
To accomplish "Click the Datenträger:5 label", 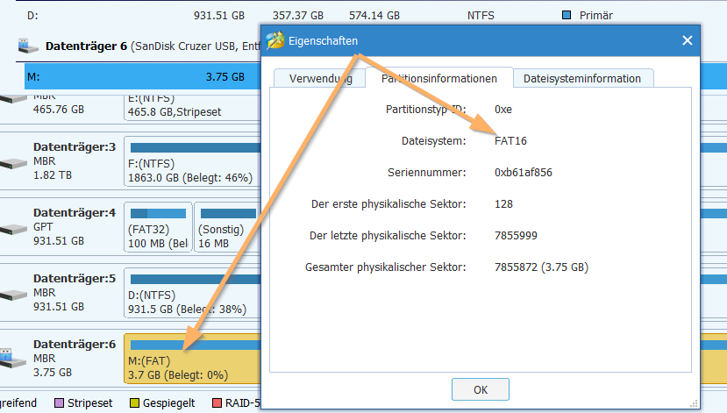I will click(75, 279).
